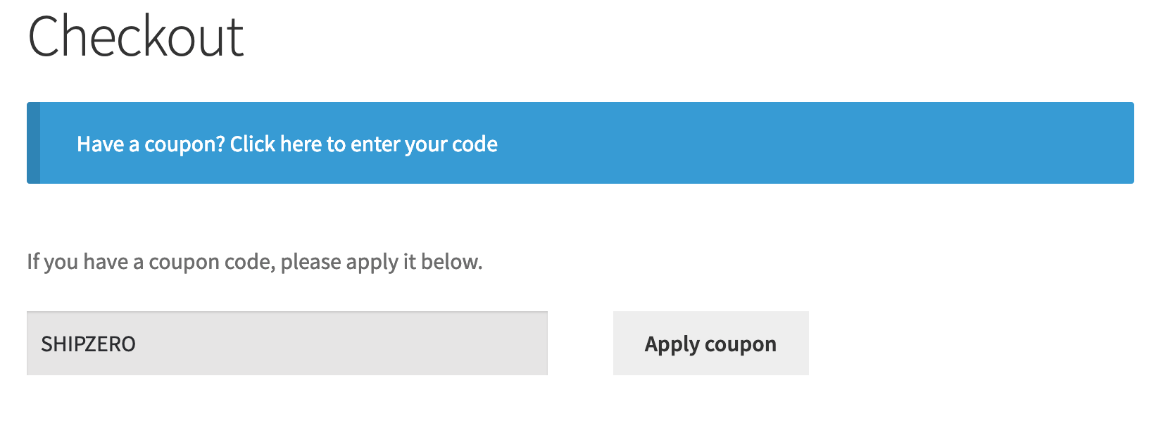Click the coupon instructions text line
The width and height of the screenshot is (1149, 421).
[254, 261]
